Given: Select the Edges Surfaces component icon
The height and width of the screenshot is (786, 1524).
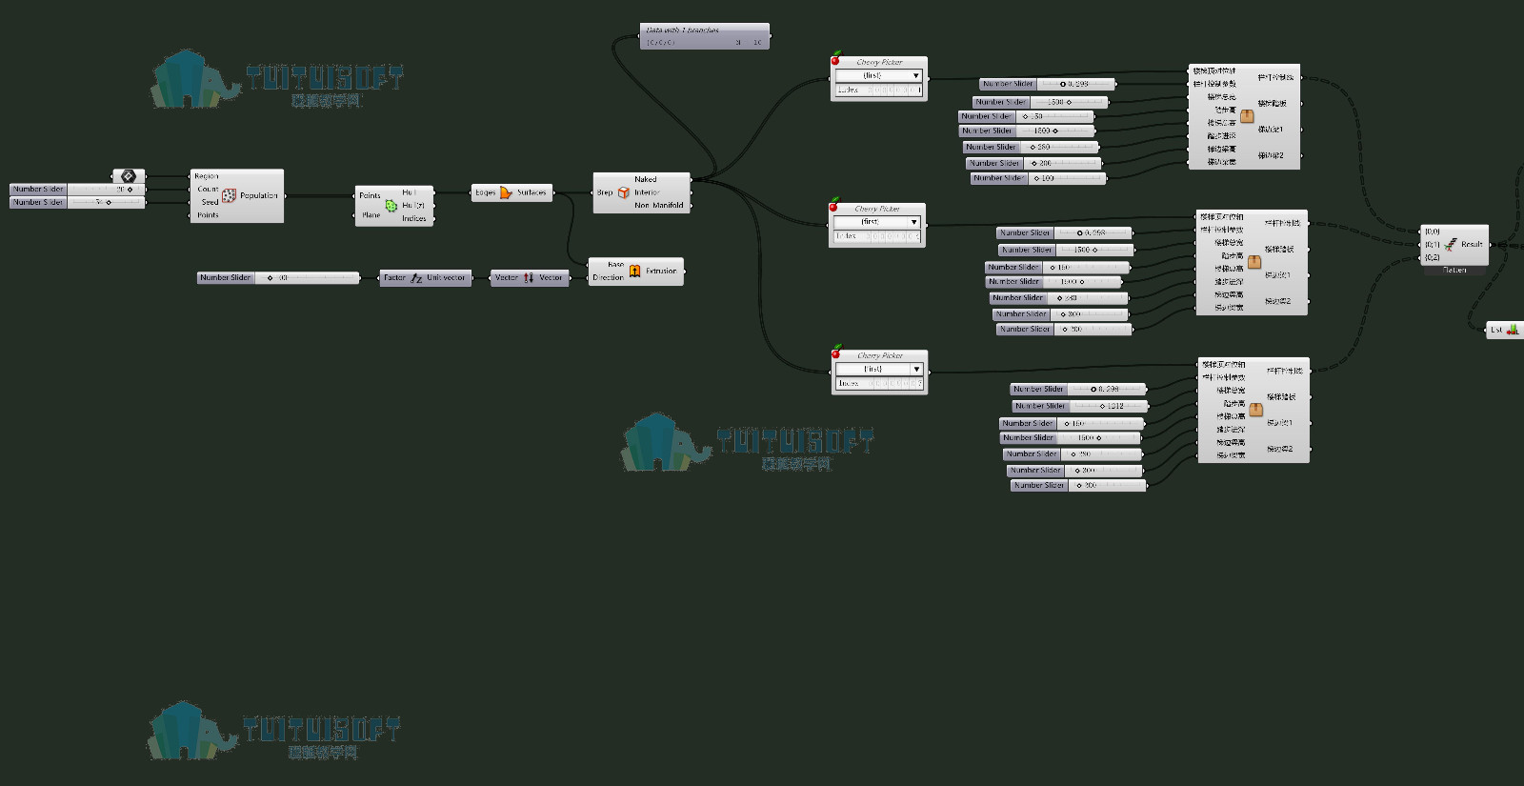Looking at the screenshot, I should (x=506, y=192).
